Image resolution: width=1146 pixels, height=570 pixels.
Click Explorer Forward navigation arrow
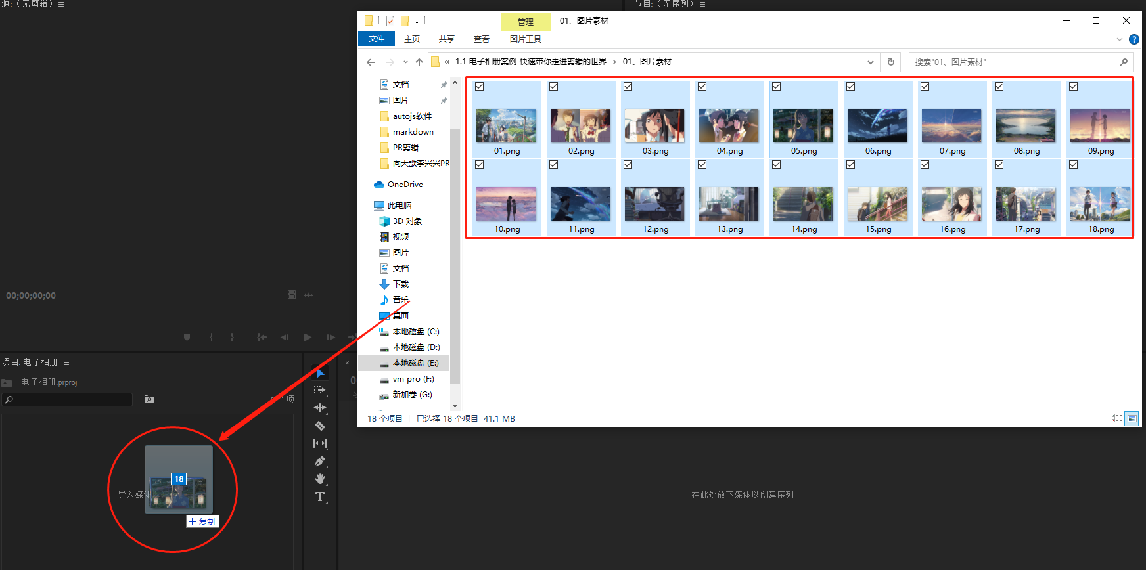click(390, 62)
